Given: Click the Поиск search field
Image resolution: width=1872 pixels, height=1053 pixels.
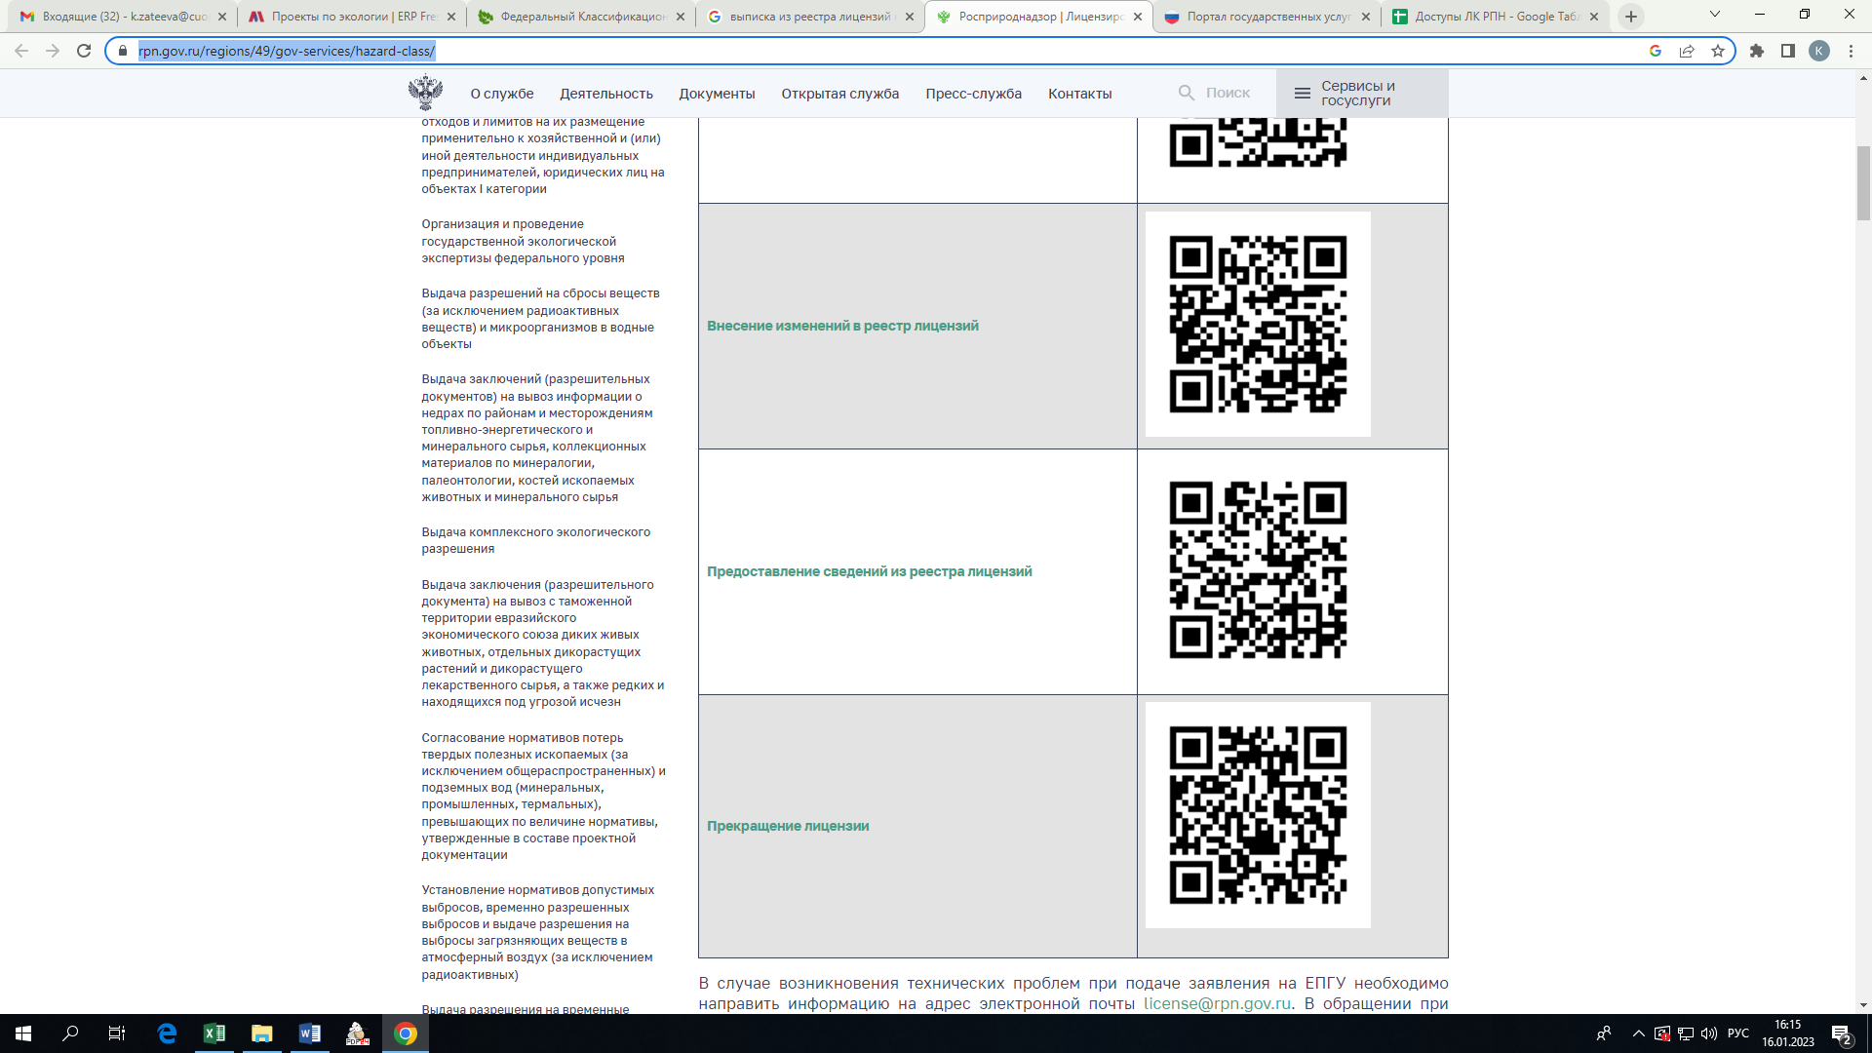Looking at the screenshot, I should [1215, 93].
